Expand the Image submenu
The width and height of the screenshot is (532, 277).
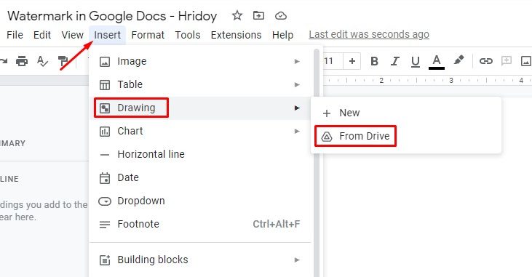[200, 61]
